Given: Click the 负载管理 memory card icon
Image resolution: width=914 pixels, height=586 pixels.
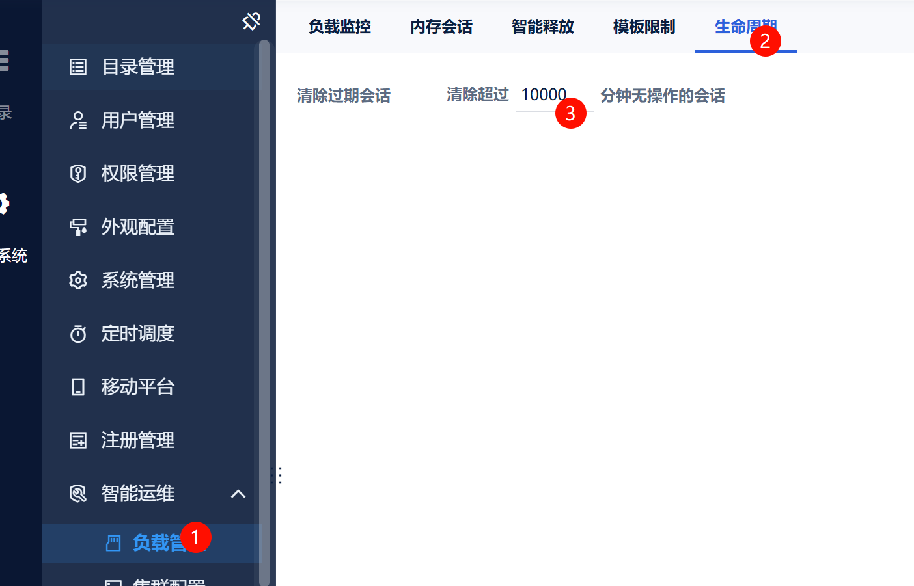Looking at the screenshot, I should pyautogui.click(x=113, y=543).
